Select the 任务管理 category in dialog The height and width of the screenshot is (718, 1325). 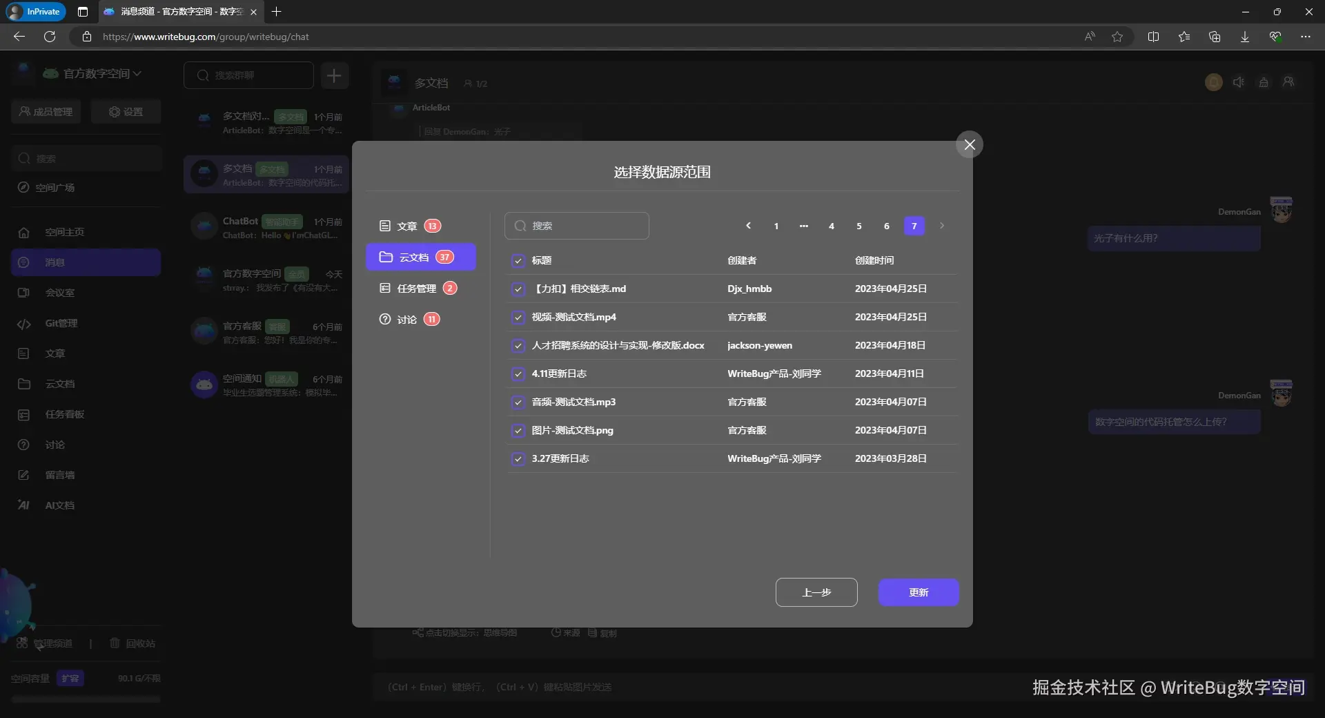coord(418,289)
